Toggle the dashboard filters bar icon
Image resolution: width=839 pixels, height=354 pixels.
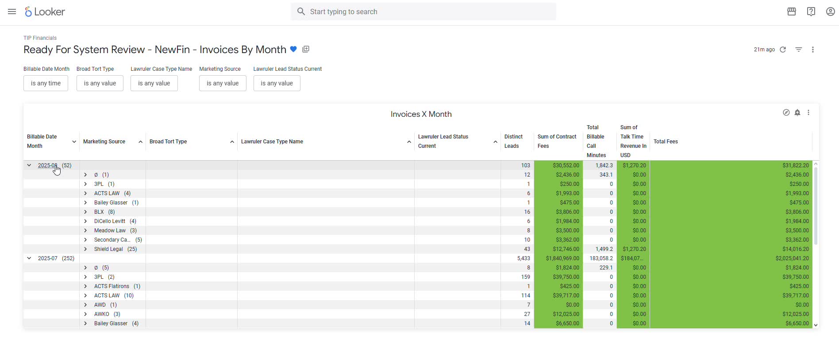tap(799, 50)
